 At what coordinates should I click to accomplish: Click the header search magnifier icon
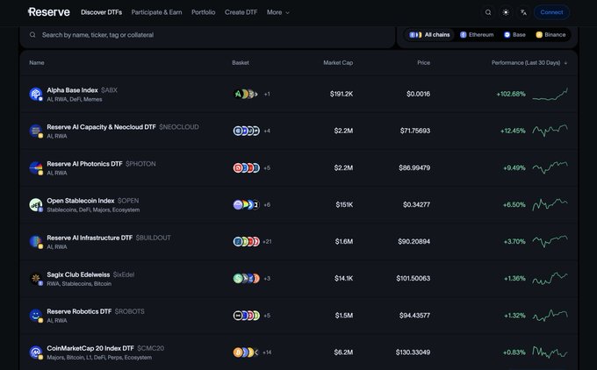point(488,12)
